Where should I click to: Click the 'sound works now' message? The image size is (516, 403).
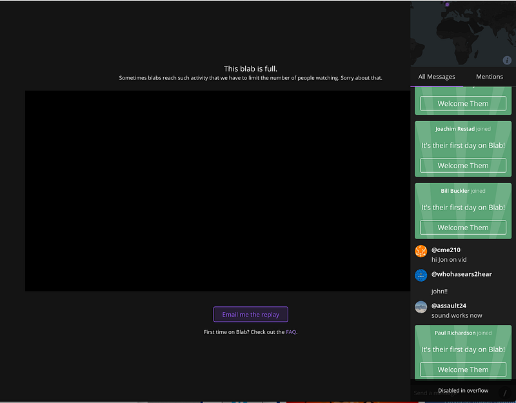457,315
